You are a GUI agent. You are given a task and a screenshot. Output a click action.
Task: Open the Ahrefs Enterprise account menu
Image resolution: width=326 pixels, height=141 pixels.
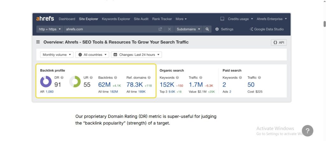272,19
